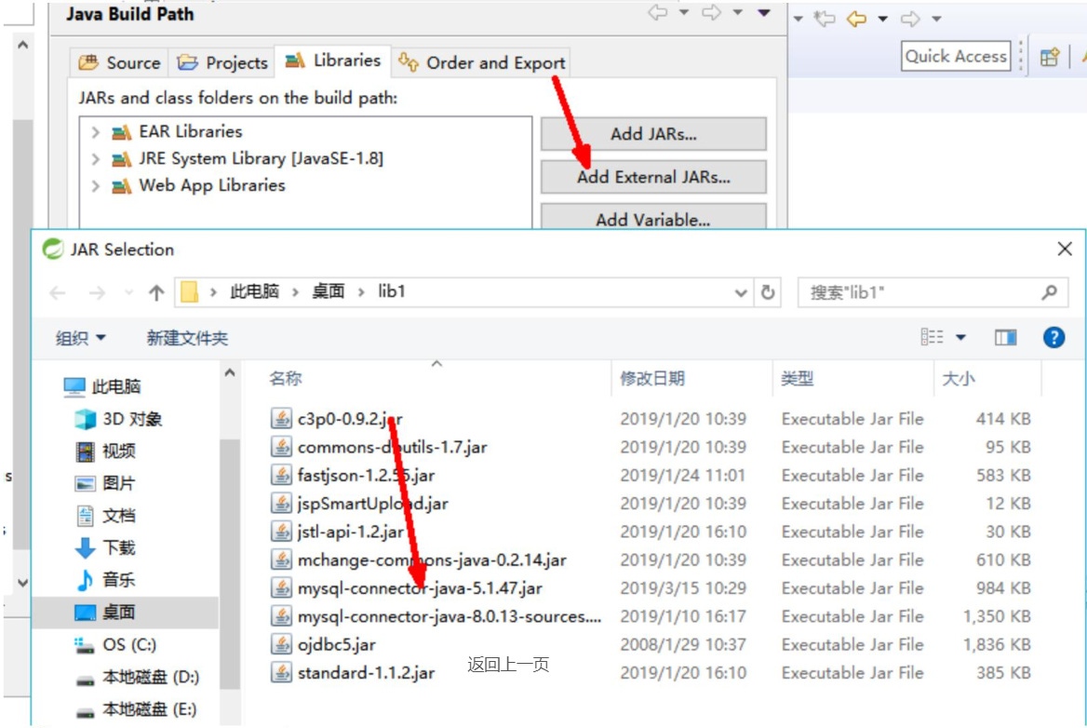The height and width of the screenshot is (728, 1087).
Task: Click the change view icon
Action: [932, 337]
